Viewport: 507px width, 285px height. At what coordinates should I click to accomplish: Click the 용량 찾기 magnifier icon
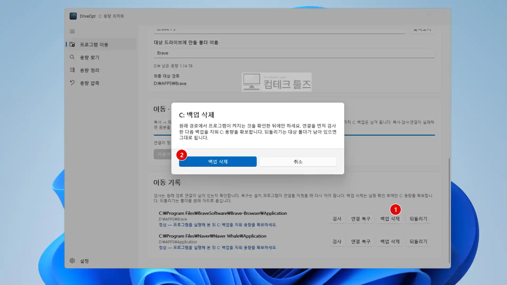tap(72, 57)
